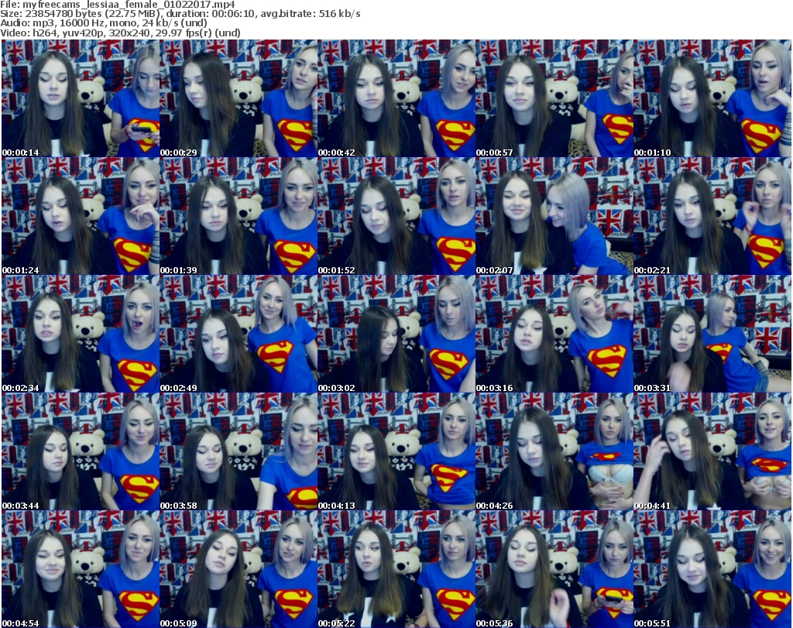The image size is (793, 628).
Task: Open the frame stamped 00:02:49
Action: click(239, 334)
